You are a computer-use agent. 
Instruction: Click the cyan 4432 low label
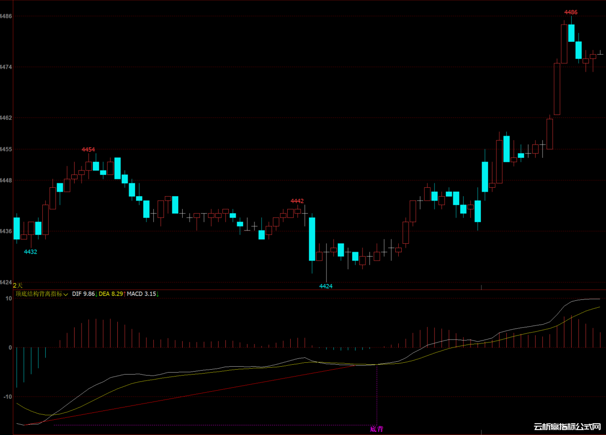[30, 252]
